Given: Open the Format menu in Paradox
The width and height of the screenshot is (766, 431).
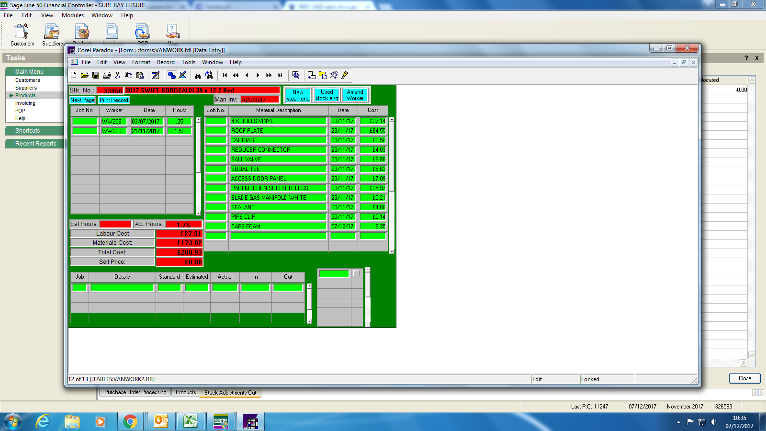Looking at the screenshot, I should tap(141, 62).
